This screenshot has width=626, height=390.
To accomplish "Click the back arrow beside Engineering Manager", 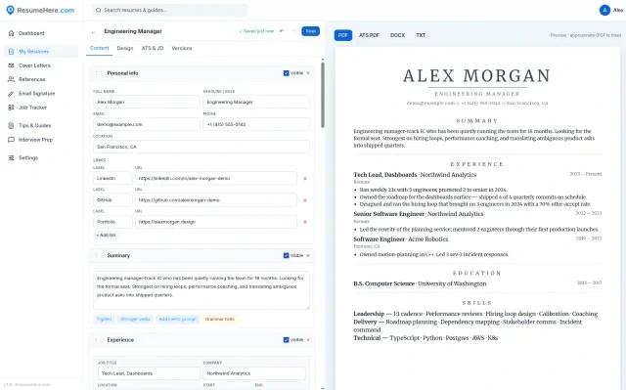I will coord(94,31).
